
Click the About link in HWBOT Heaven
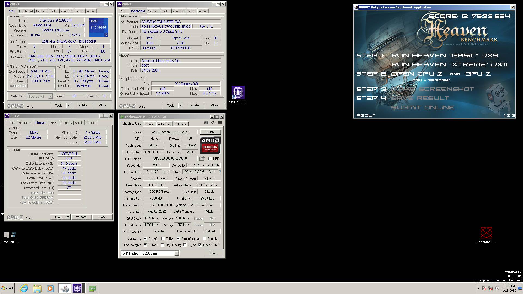(x=366, y=115)
